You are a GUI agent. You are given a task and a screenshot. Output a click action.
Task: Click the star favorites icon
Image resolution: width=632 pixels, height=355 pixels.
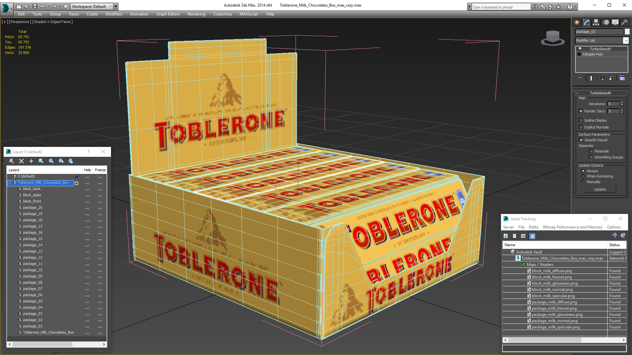(x=559, y=7)
